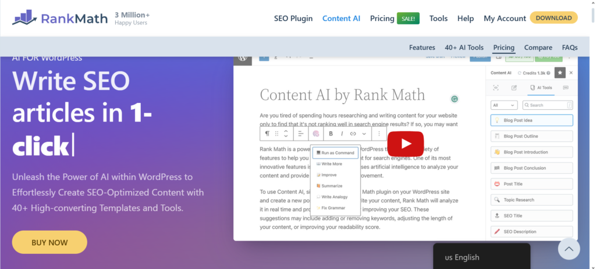Viewport: 596px width, 269px height.
Task: Open Pricing in the top navigation
Action: tap(382, 18)
